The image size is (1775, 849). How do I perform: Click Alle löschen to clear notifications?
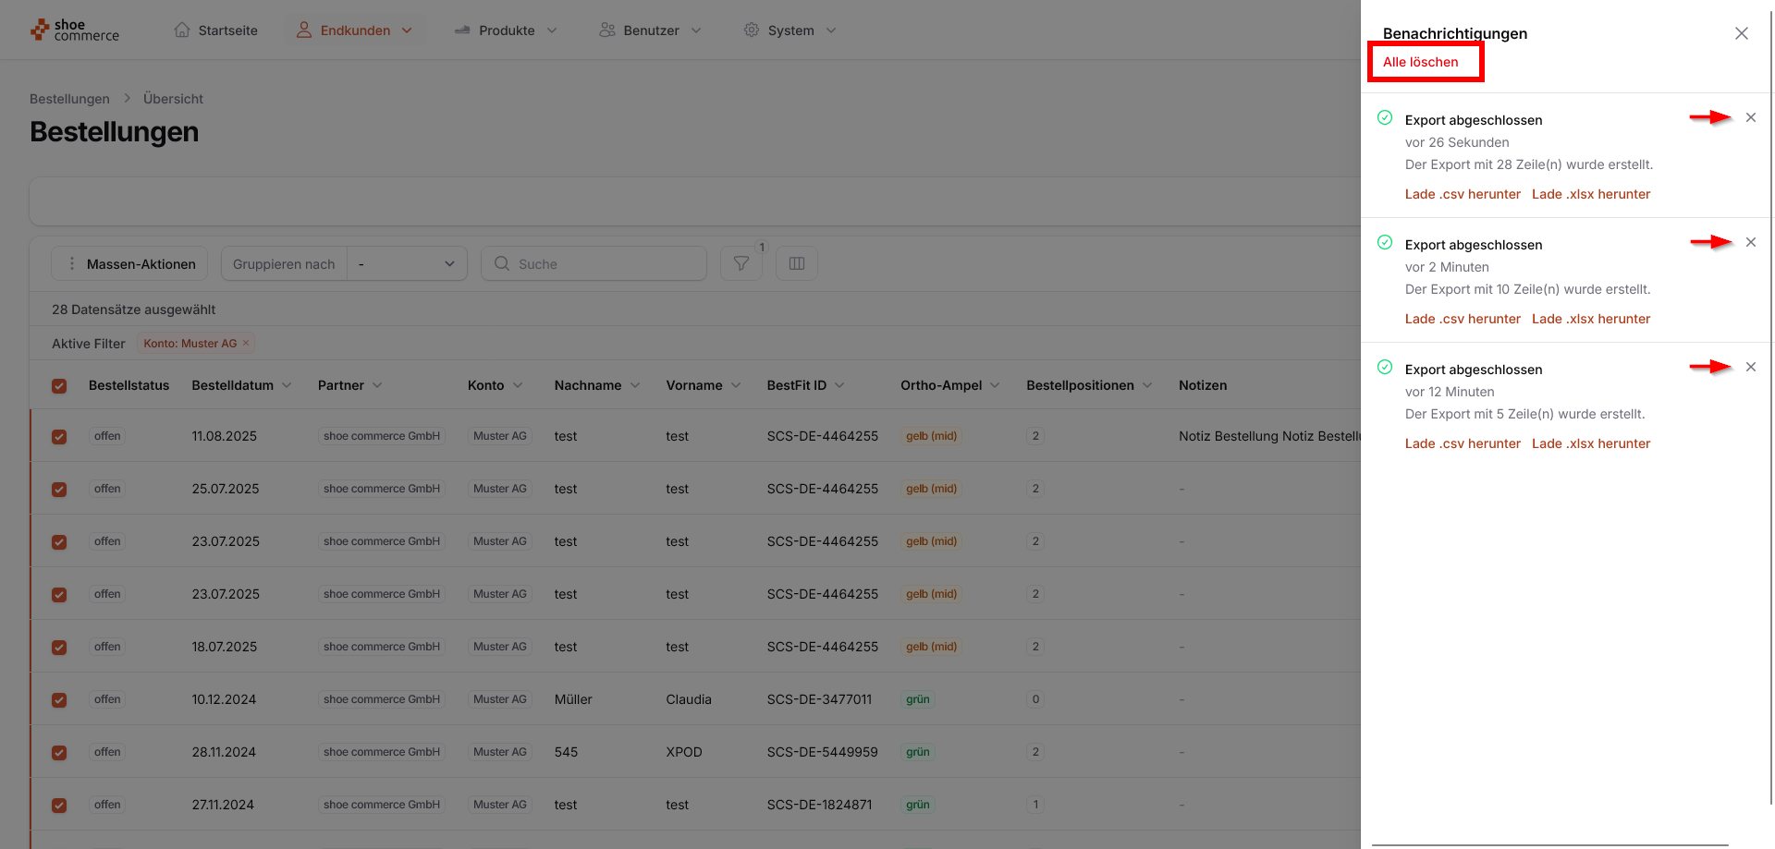pos(1420,62)
